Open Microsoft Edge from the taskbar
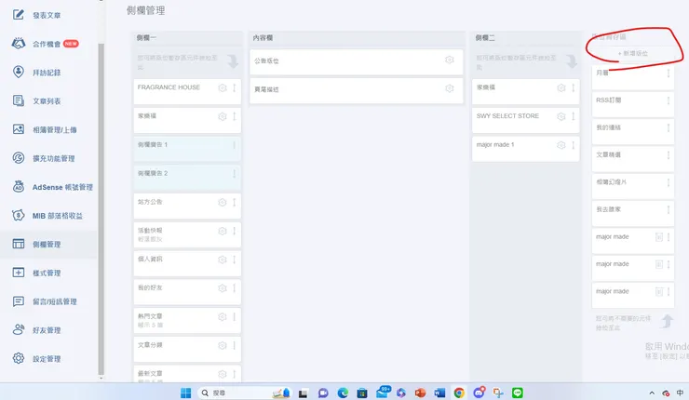The height and width of the screenshot is (400, 689). tap(343, 393)
